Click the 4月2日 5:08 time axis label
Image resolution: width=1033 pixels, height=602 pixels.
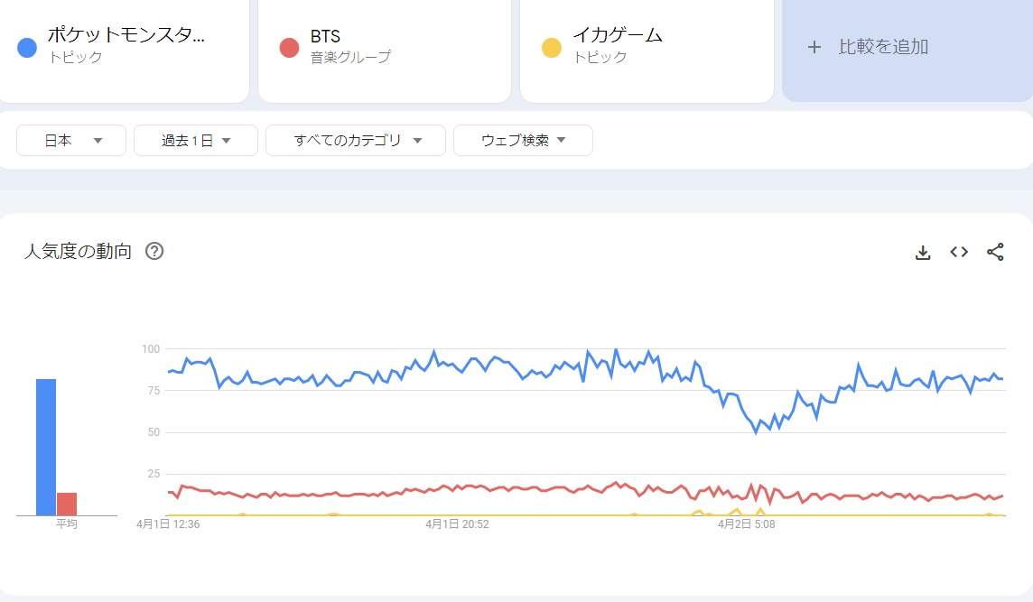tap(747, 523)
